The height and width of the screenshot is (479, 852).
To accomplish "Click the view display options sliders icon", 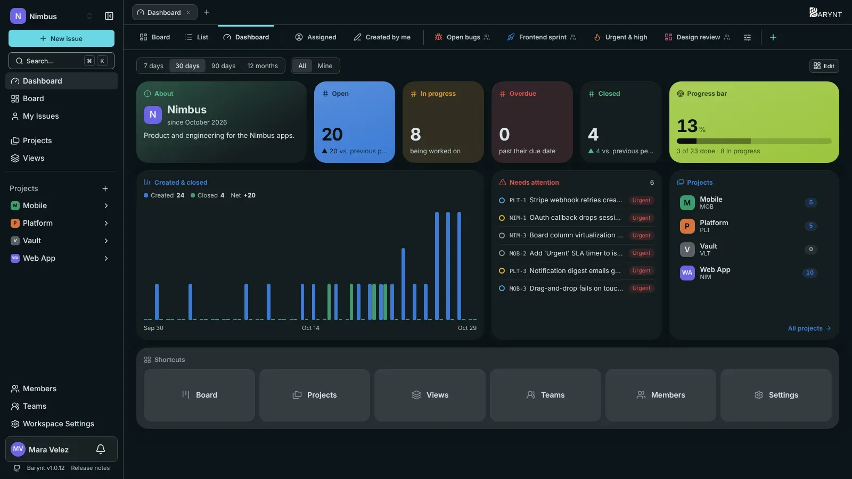I will pos(747,37).
